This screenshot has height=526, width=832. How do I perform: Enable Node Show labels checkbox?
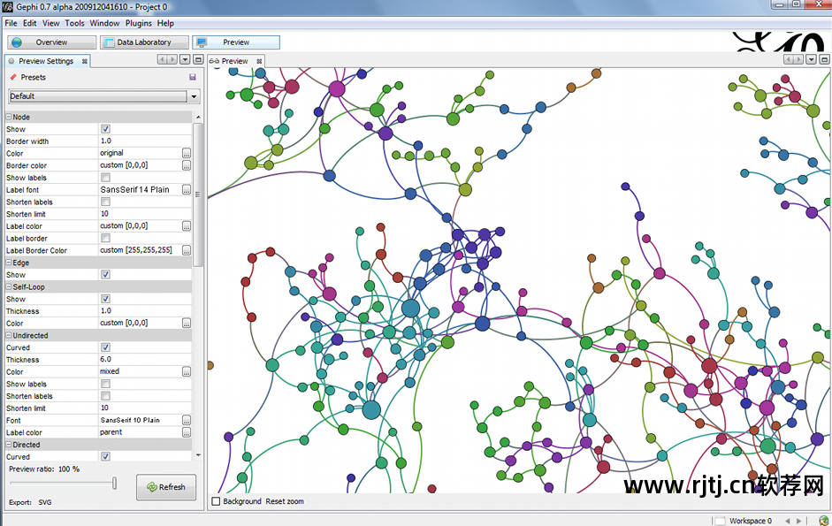point(105,178)
